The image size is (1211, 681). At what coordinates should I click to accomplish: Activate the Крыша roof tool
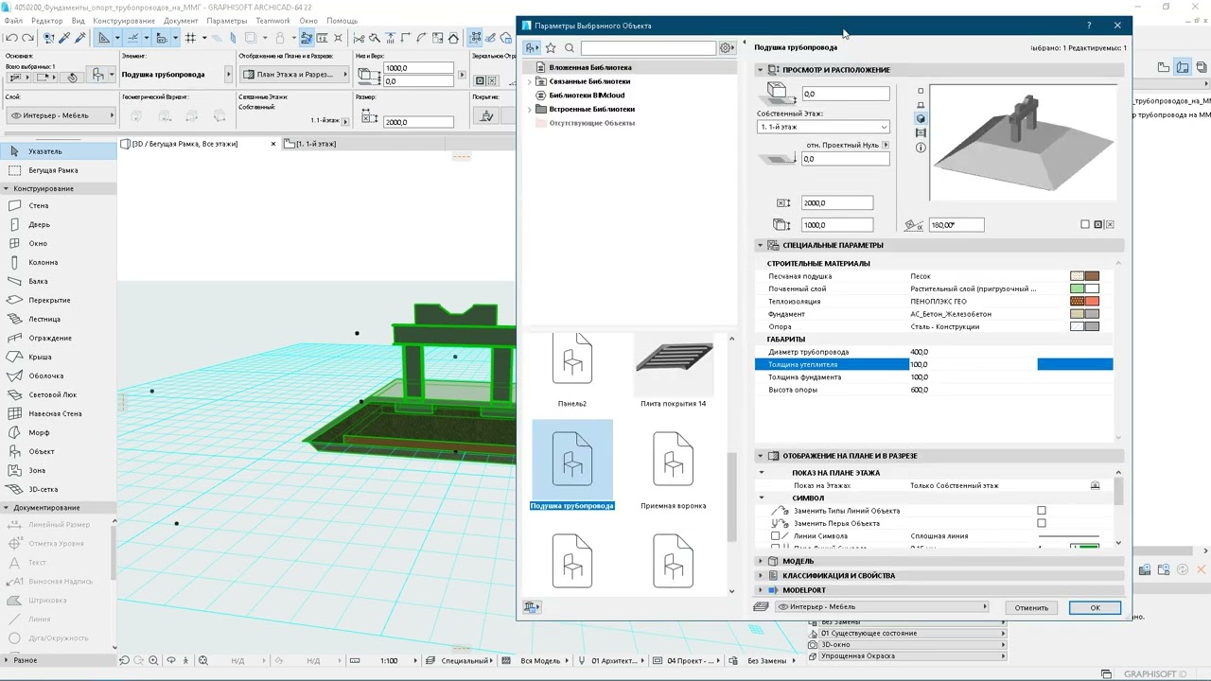[57, 357]
